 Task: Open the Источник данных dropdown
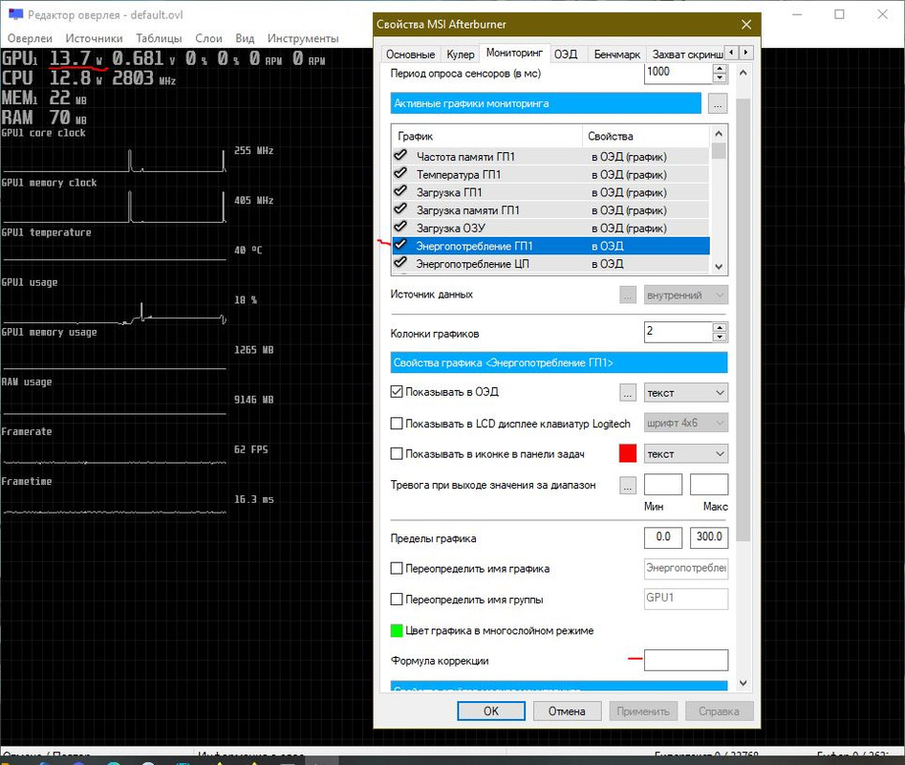coord(685,295)
